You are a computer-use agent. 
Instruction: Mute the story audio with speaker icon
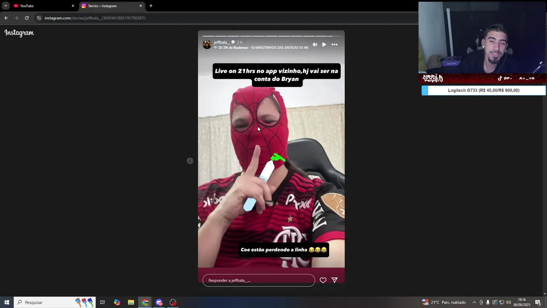(x=315, y=44)
